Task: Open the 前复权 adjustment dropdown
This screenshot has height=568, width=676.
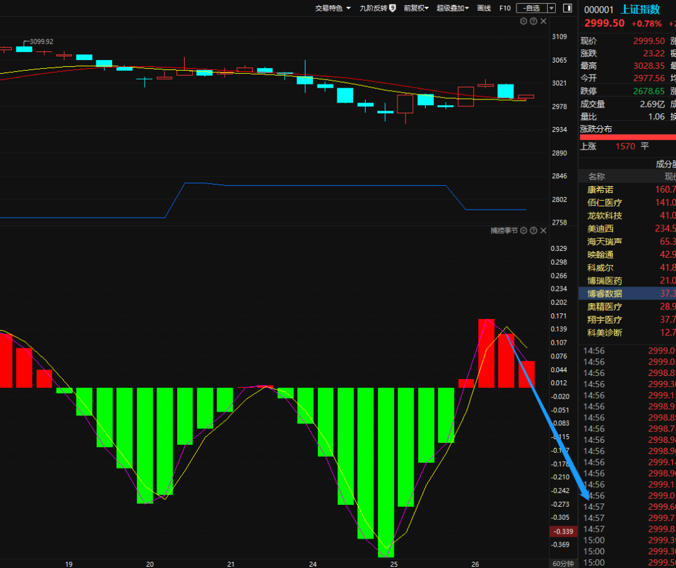Action: (x=416, y=8)
